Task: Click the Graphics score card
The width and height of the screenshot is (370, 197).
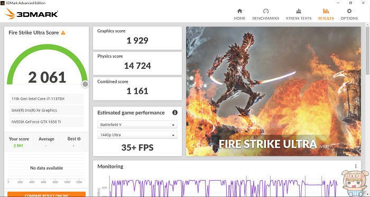Action: point(137,38)
